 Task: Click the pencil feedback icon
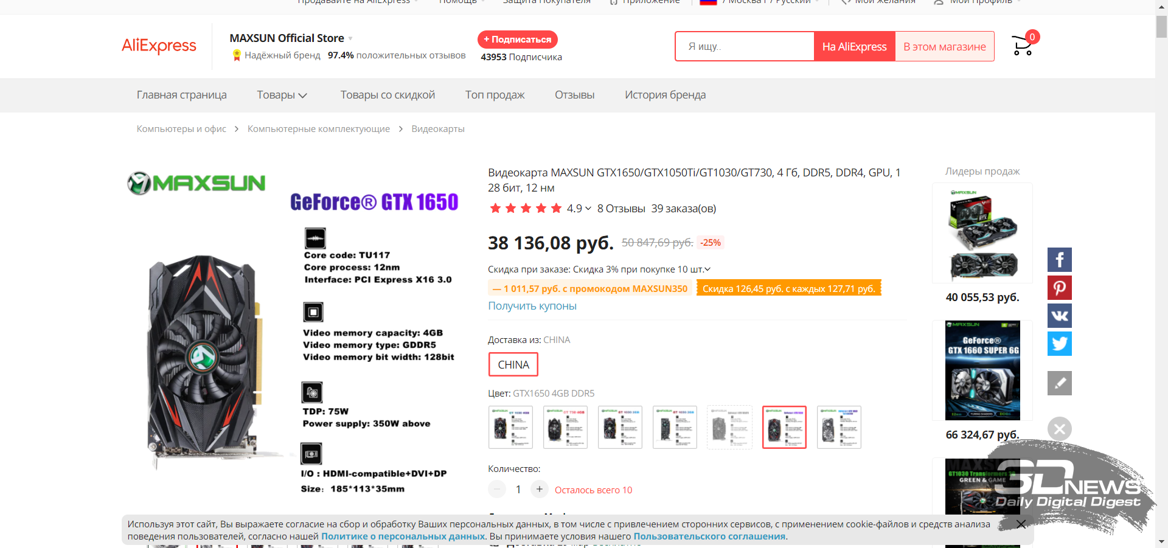pos(1059,383)
